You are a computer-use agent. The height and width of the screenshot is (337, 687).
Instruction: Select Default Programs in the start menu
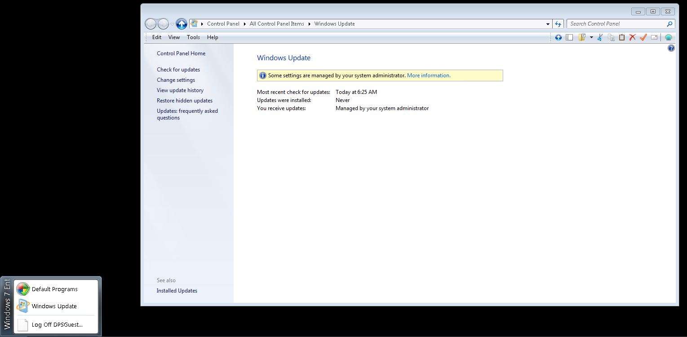[x=54, y=289]
